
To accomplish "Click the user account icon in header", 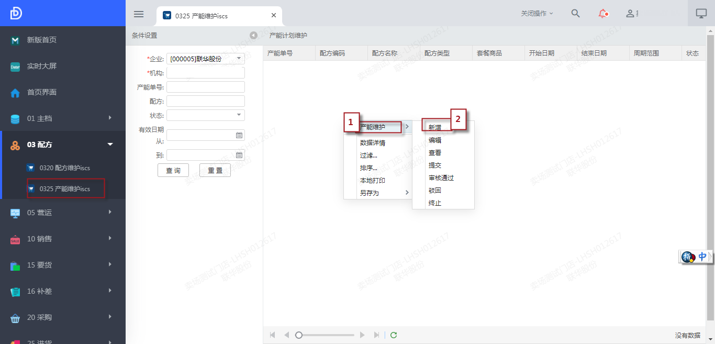I will click(631, 14).
